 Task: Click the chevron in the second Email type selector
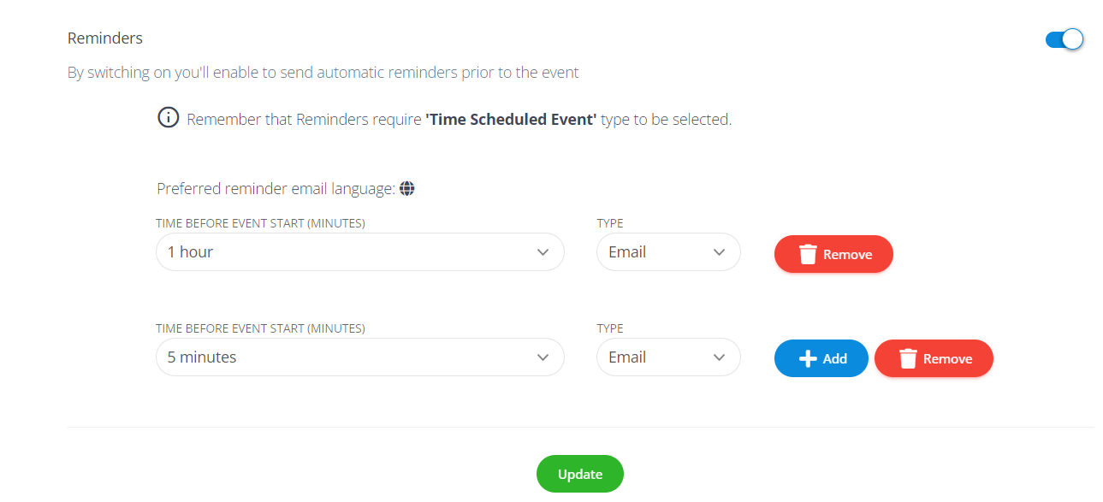point(719,357)
